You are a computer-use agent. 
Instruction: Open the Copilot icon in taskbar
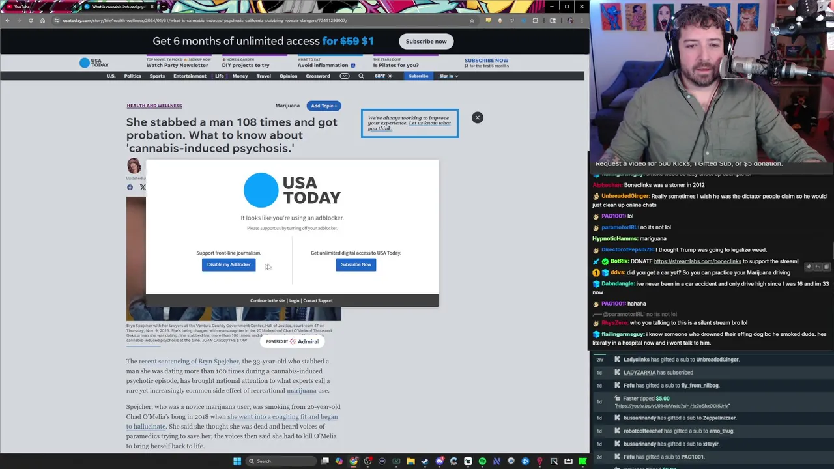[x=339, y=461]
